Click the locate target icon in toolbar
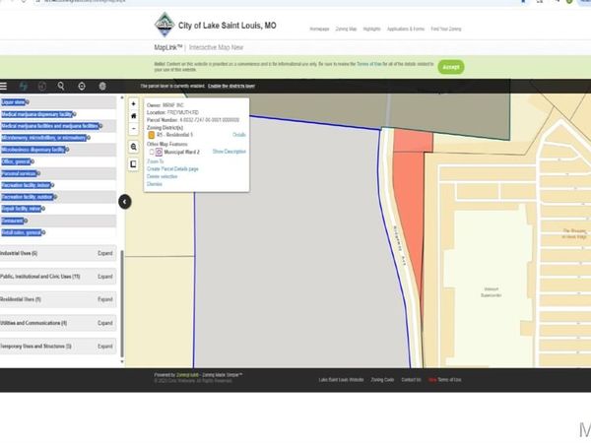 (x=82, y=87)
